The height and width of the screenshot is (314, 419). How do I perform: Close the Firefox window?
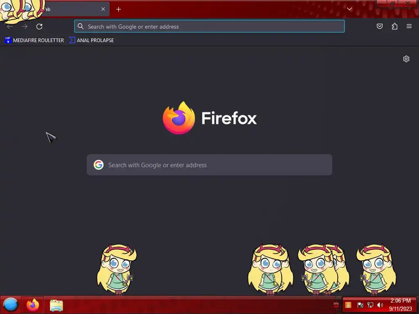click(408, 4)
